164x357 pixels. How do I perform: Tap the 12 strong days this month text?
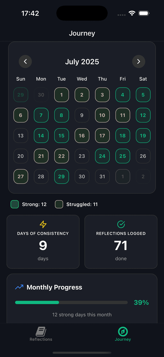coord(82,315)
